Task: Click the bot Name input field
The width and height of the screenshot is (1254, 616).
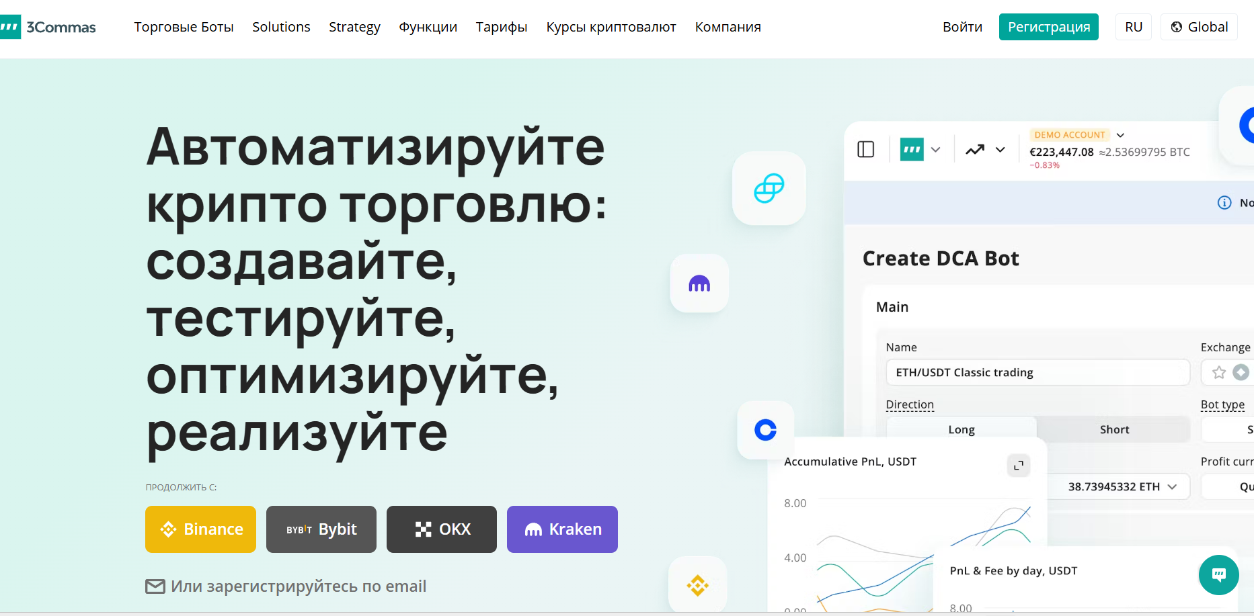Action: point(1037,372)
